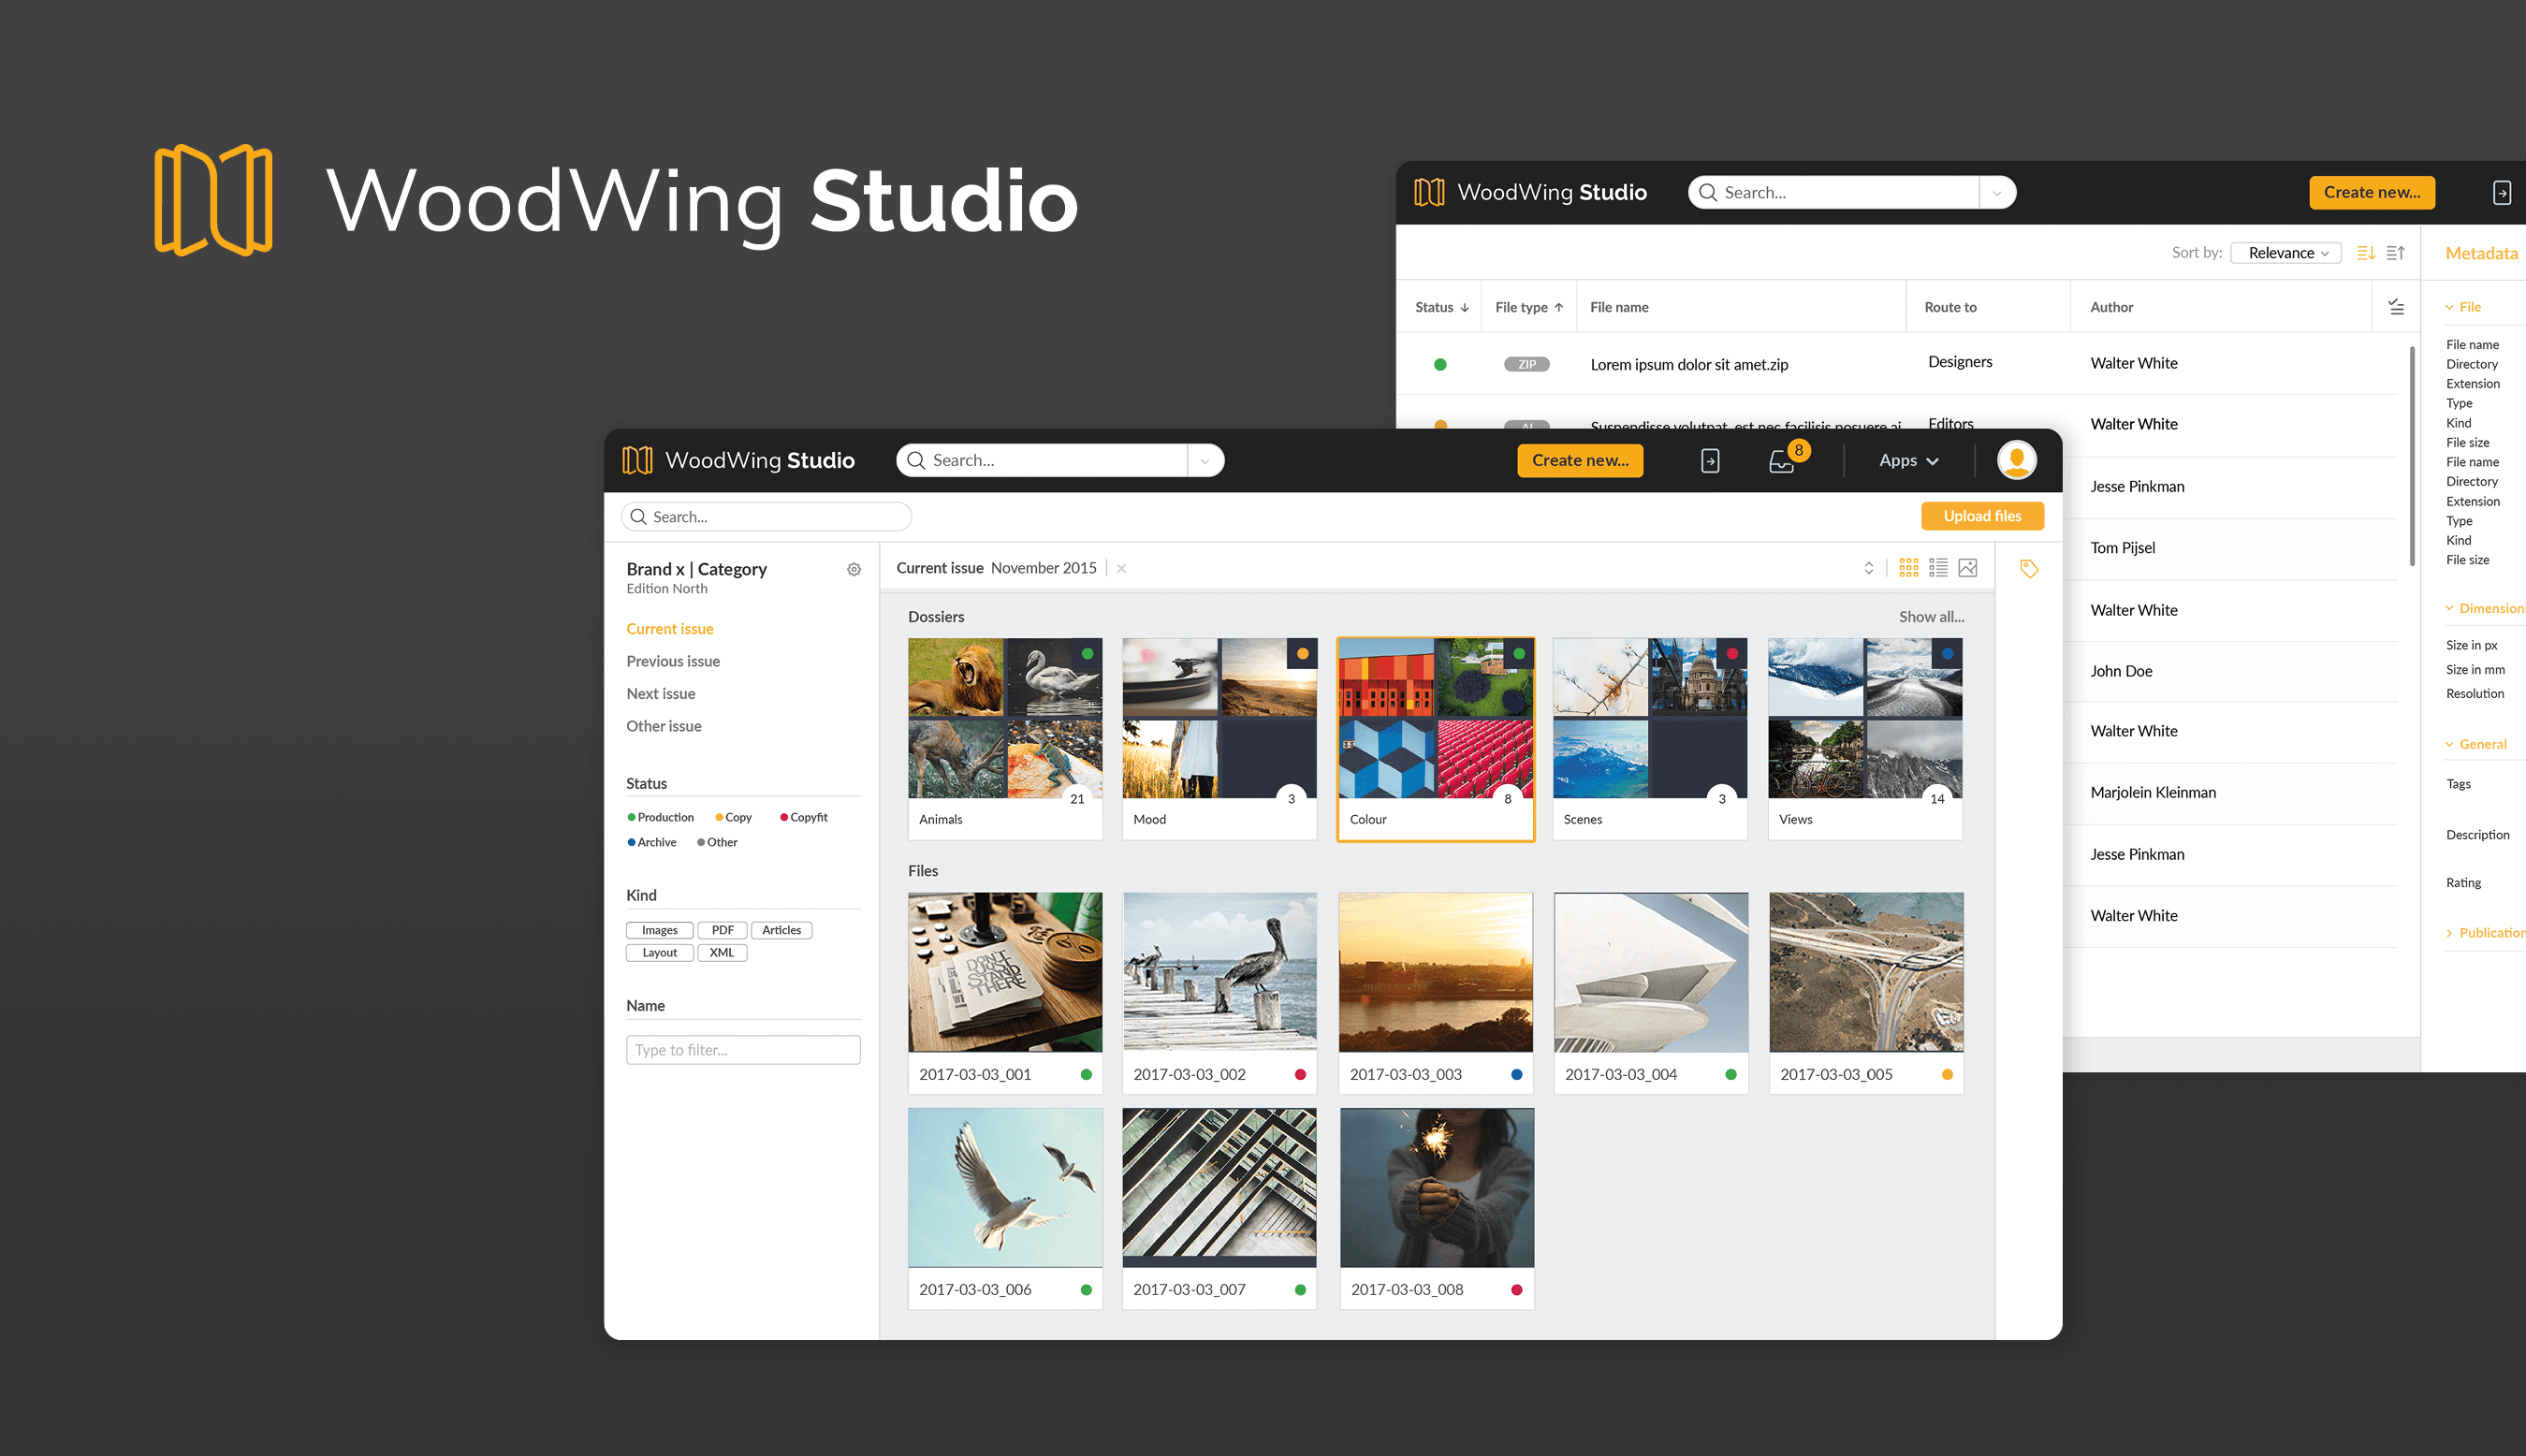The image size is (2526, 1456).
Task: Click the sort up/down arrows icon near view icons
Action: tap(1869, 568)
